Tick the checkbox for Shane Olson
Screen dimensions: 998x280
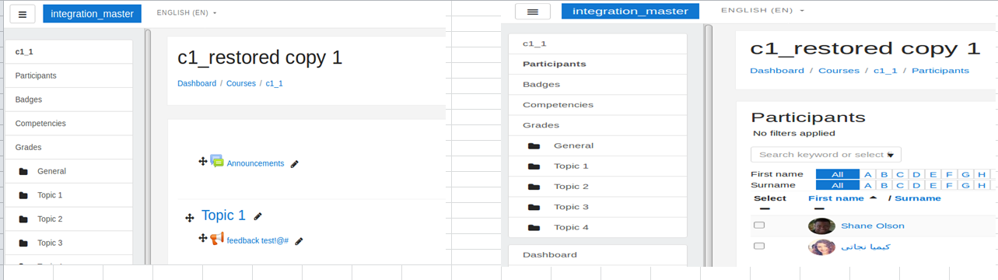(759, 226)
